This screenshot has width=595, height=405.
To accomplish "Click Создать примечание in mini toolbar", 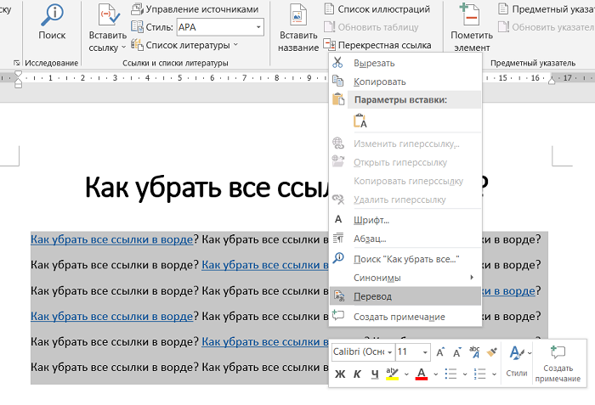I will tap(558, 363).
